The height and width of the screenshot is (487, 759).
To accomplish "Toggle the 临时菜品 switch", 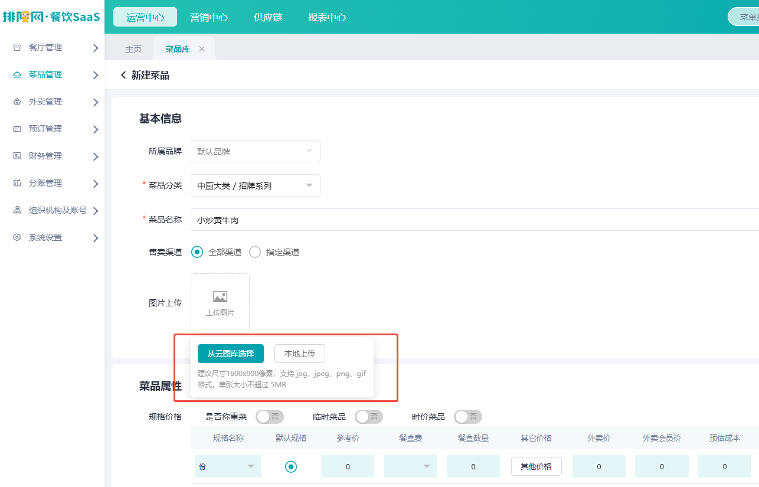I will pos(369,417).
